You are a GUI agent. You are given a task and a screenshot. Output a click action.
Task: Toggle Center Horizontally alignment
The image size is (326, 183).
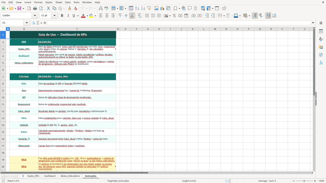(107, 16)
